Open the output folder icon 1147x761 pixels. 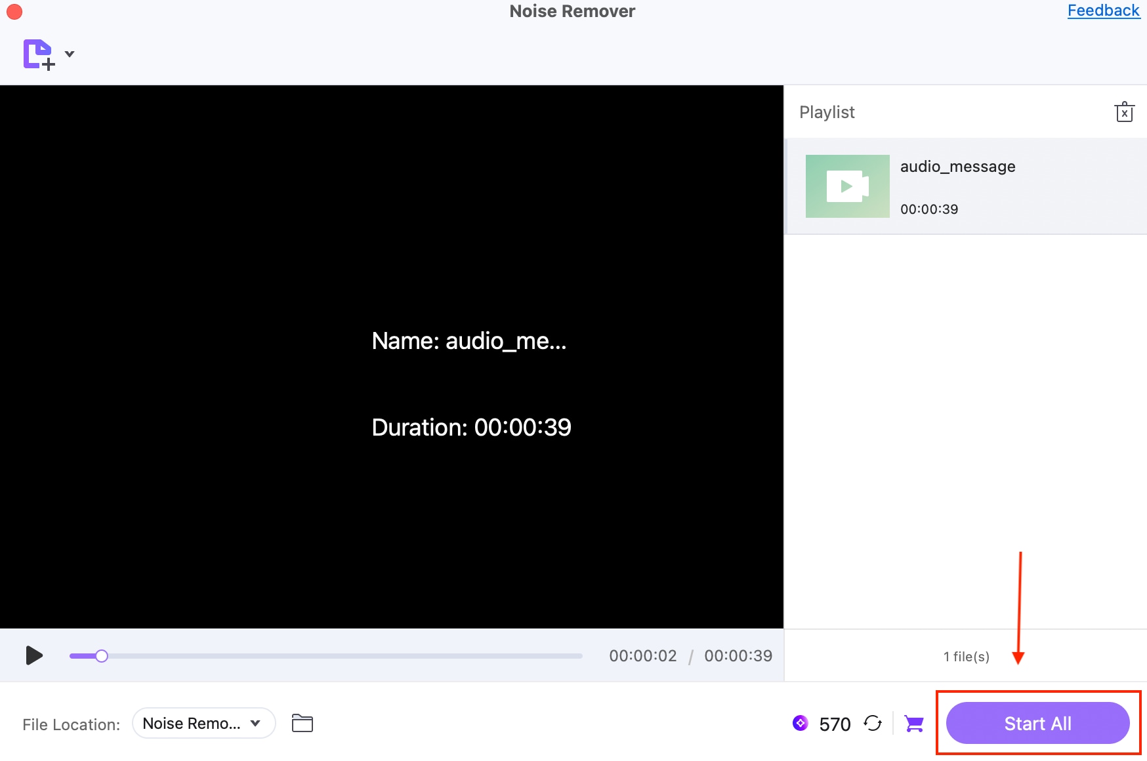(302, 723)
